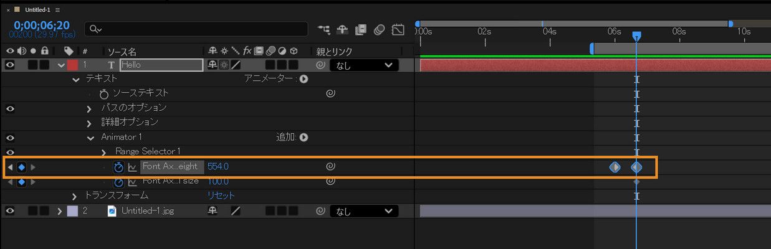Toggle visibility eye for Range Selector 1
Screen dimensions: 771x249
click(x=10, y=152)
